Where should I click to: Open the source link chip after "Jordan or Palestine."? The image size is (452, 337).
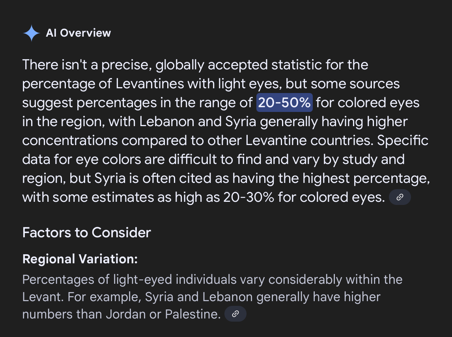(x=235, y=314)
